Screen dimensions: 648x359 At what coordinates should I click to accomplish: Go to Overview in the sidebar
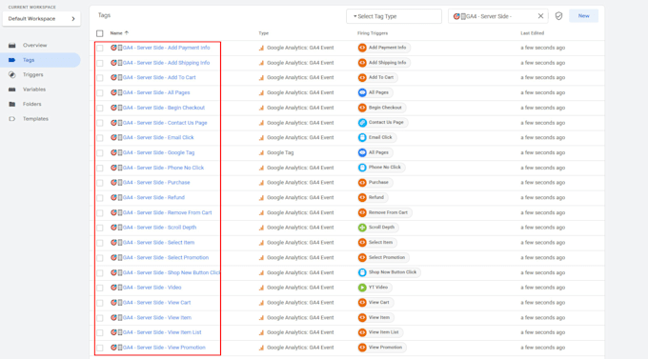pos(34,45)
